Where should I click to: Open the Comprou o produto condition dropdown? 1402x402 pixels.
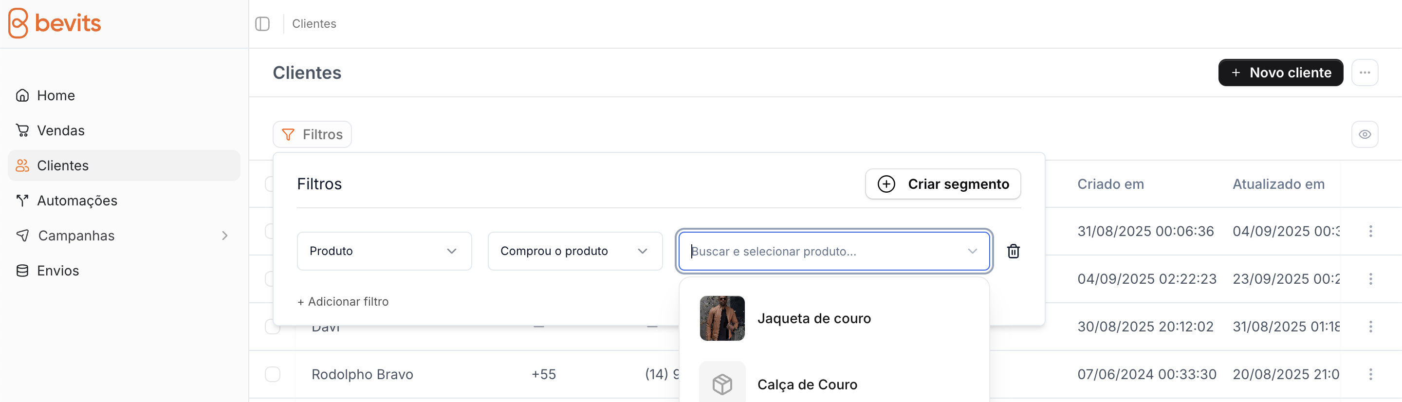point(575,251)
